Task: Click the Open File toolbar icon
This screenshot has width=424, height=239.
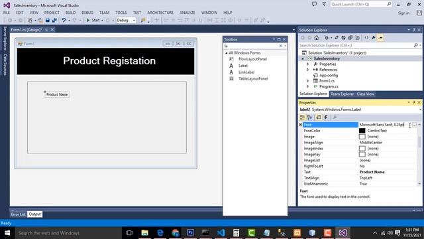Action: pyautogui.click(x=40, y=20)
